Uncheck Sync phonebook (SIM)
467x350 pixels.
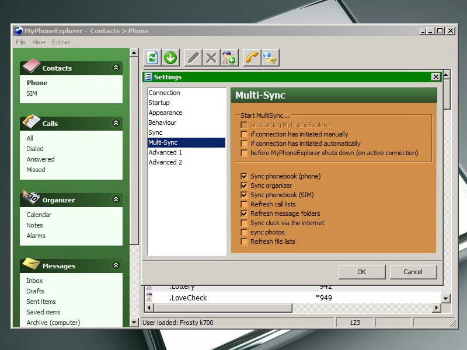coord(244,195)
